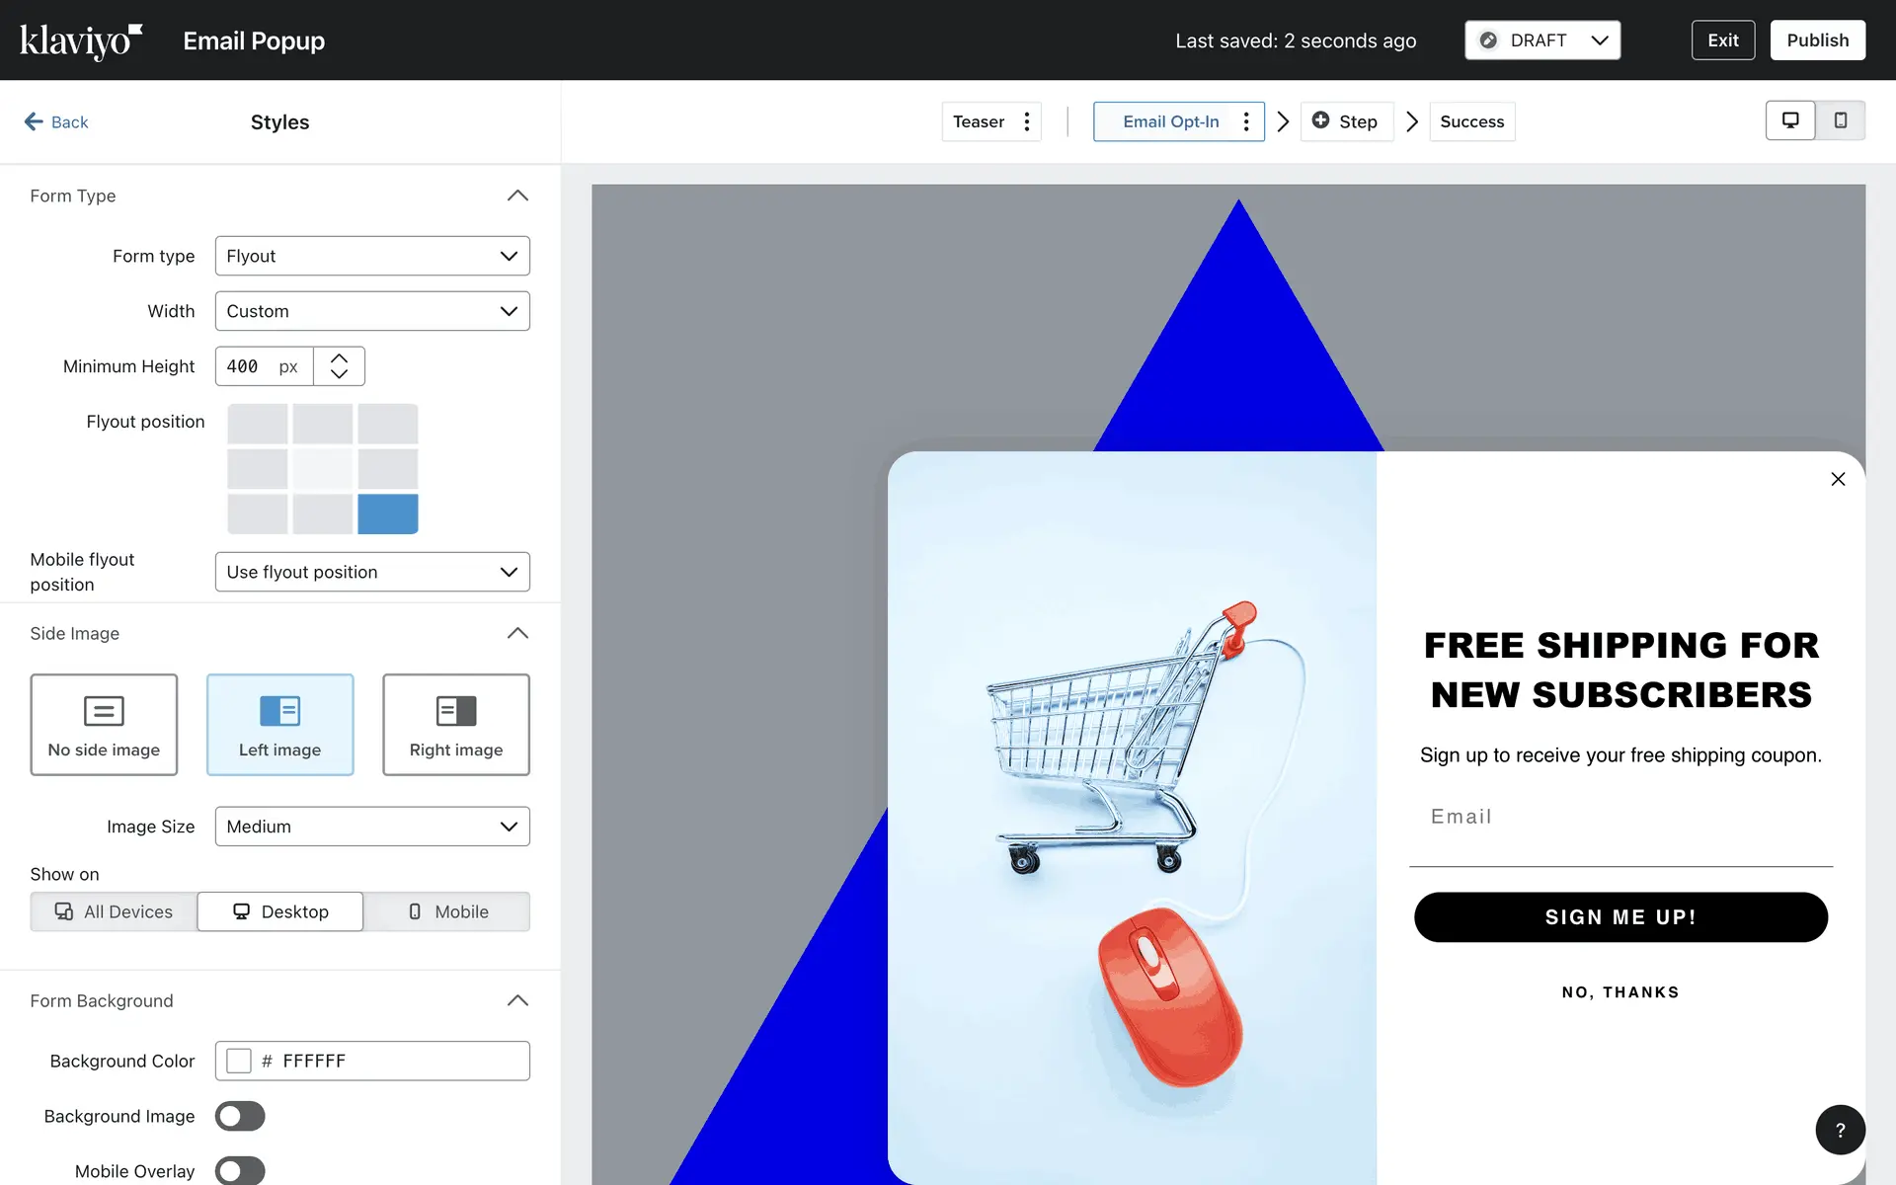
Task: Click the Publish button
Action: click(1816, 40)
